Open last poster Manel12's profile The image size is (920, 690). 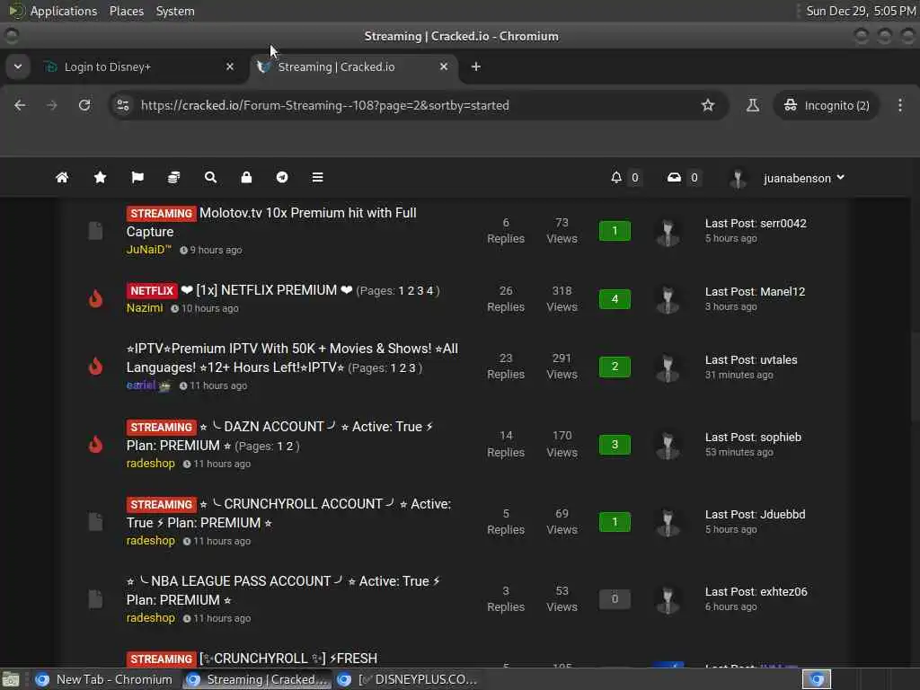pyautogui.click(x=783, y=291)
